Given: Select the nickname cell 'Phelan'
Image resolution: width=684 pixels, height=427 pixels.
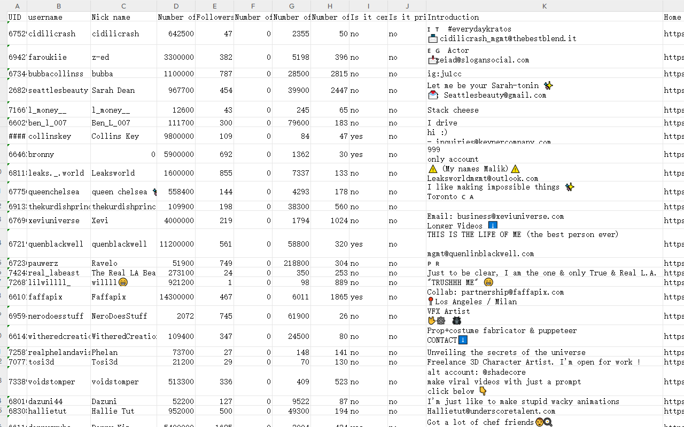Looking at the screenshot, I should click(x=123, y=352).
